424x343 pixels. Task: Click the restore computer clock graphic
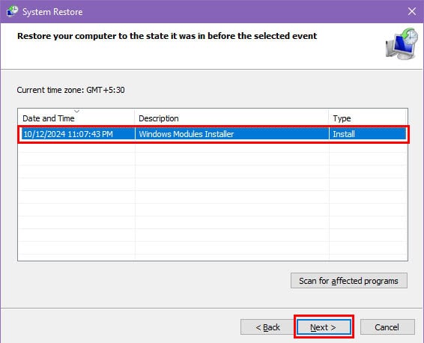tap(402, 43)
